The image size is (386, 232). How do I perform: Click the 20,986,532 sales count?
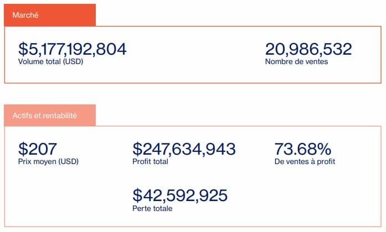click(x=308, y=49)
